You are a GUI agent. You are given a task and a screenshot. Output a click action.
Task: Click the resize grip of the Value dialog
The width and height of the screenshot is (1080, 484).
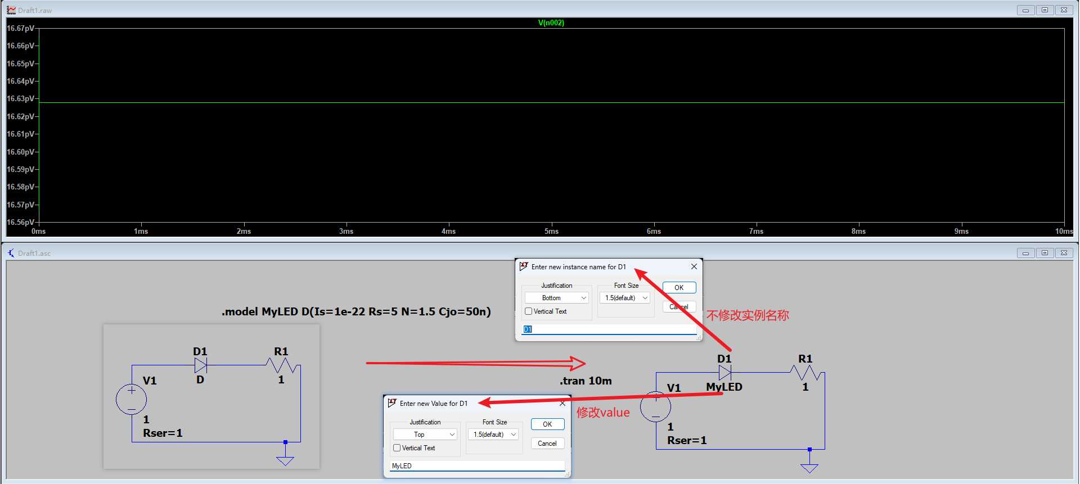[568, 474]
